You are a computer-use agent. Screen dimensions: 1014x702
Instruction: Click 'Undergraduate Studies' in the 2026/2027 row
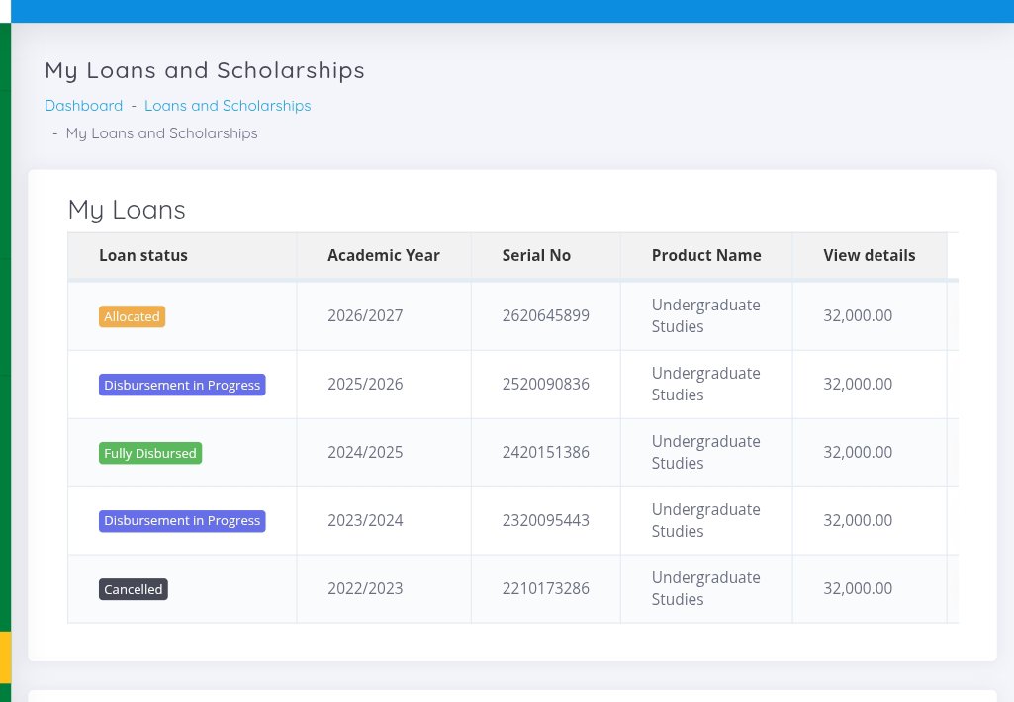click(705, 315)
